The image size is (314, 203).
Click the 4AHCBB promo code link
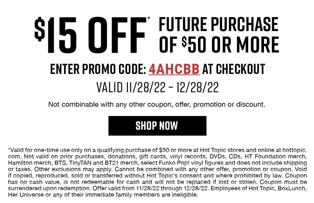[174, 69]
